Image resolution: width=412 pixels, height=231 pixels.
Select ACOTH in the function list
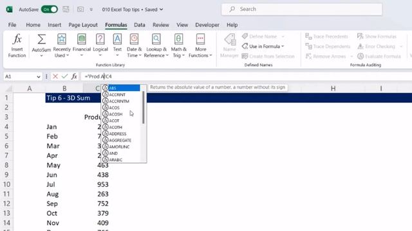[121, 127]
